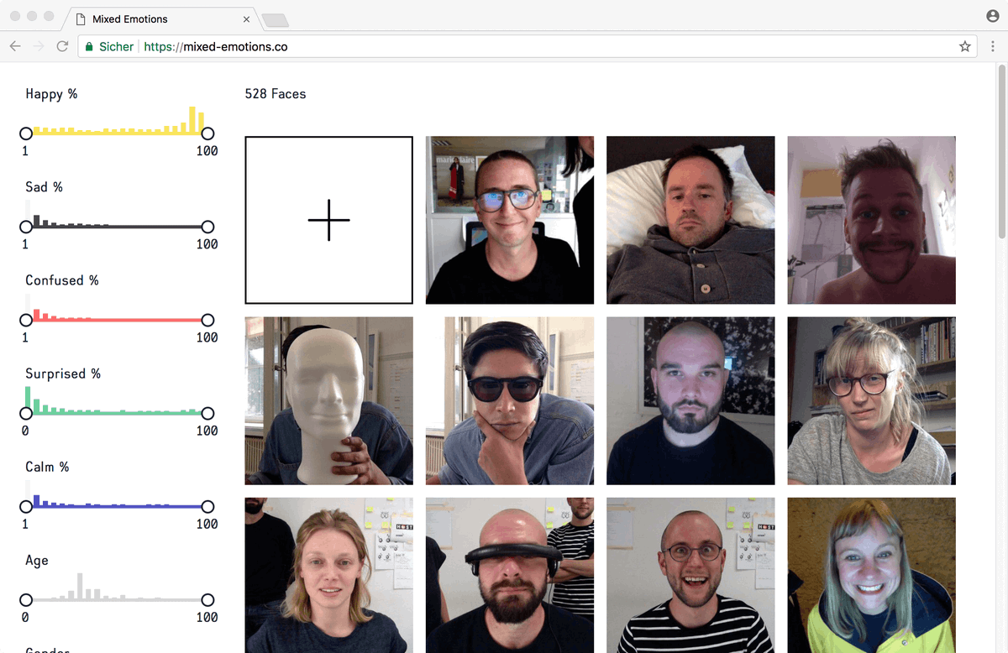The height and width of the screenshot is (653, 1008).
Task: Click the Sad % minimum slider handle
Action: pos(26,227)
